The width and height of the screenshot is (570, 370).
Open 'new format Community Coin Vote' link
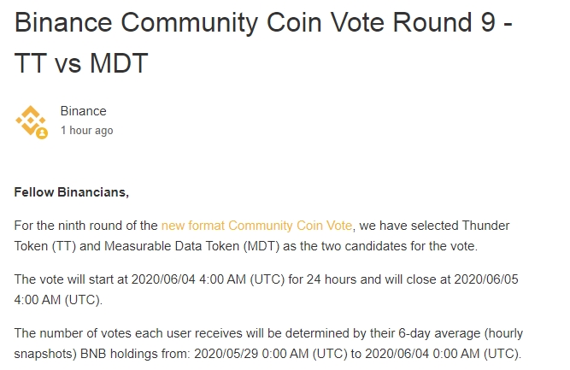[x=256, y=226]
